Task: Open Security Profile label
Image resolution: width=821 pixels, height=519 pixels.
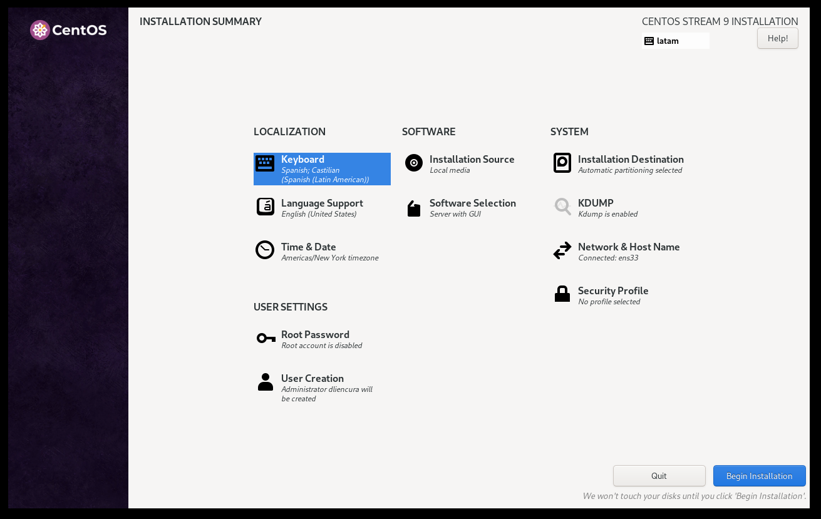Action: pyautogui.click(x=613, y=291)
